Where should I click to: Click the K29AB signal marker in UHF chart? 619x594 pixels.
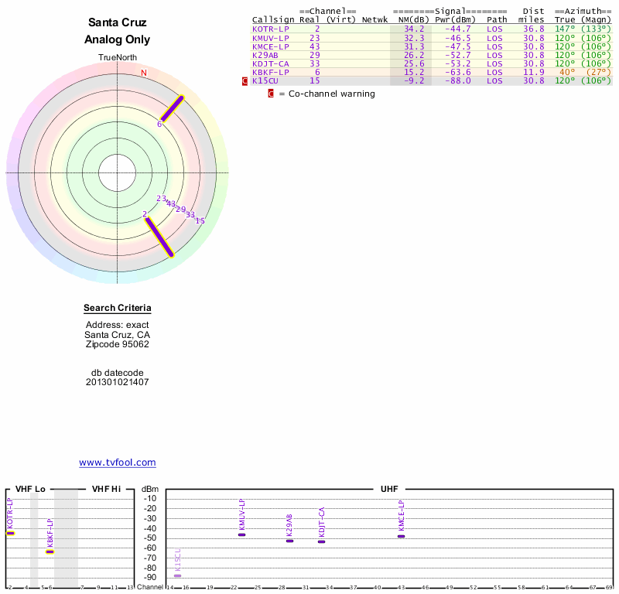pyautogui.click(x=289, y=541)
